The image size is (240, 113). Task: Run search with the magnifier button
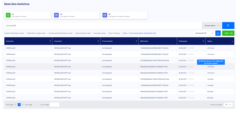pos(228,26)
